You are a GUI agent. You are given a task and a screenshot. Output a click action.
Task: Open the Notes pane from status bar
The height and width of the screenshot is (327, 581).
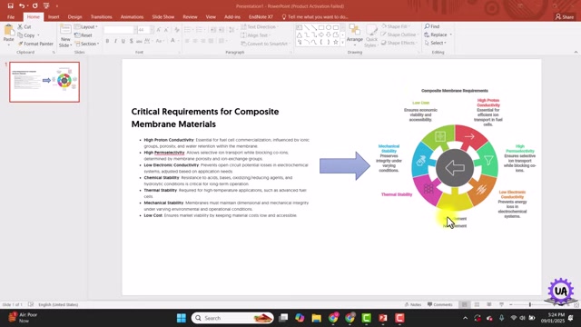pyautogui.click(x=413, y=304)
